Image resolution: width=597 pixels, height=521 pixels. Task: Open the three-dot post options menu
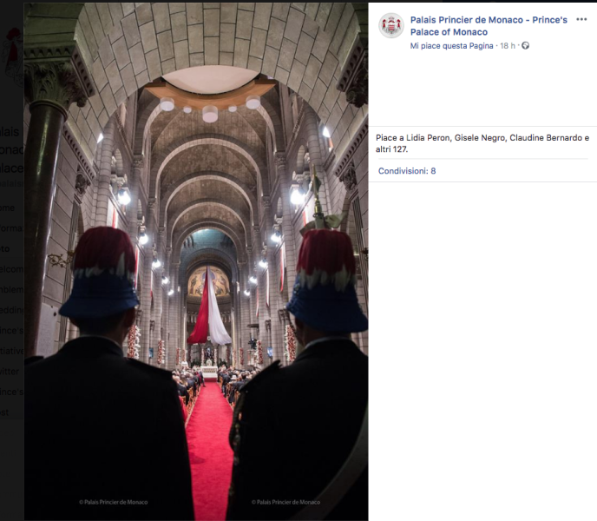(581, 19)
